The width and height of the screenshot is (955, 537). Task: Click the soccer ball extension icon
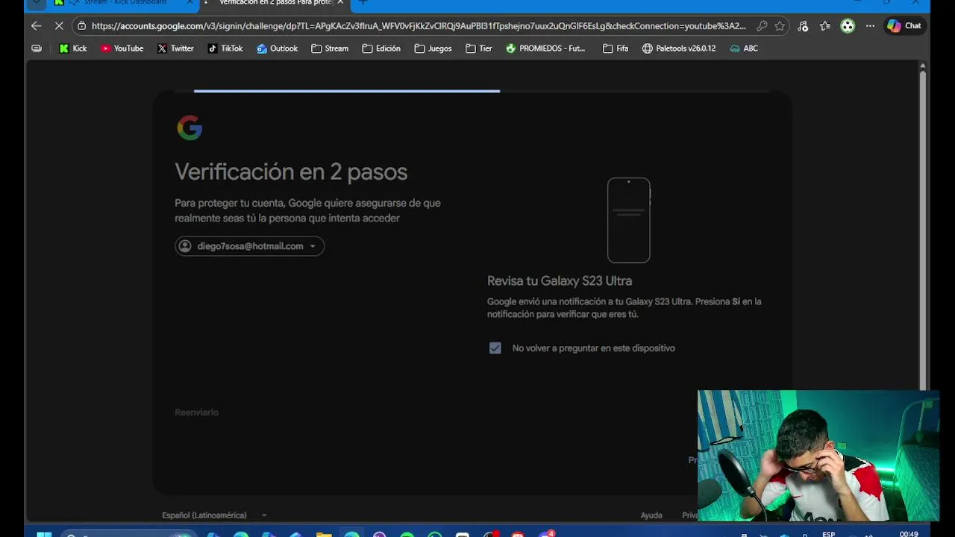(x=848, y=26)
